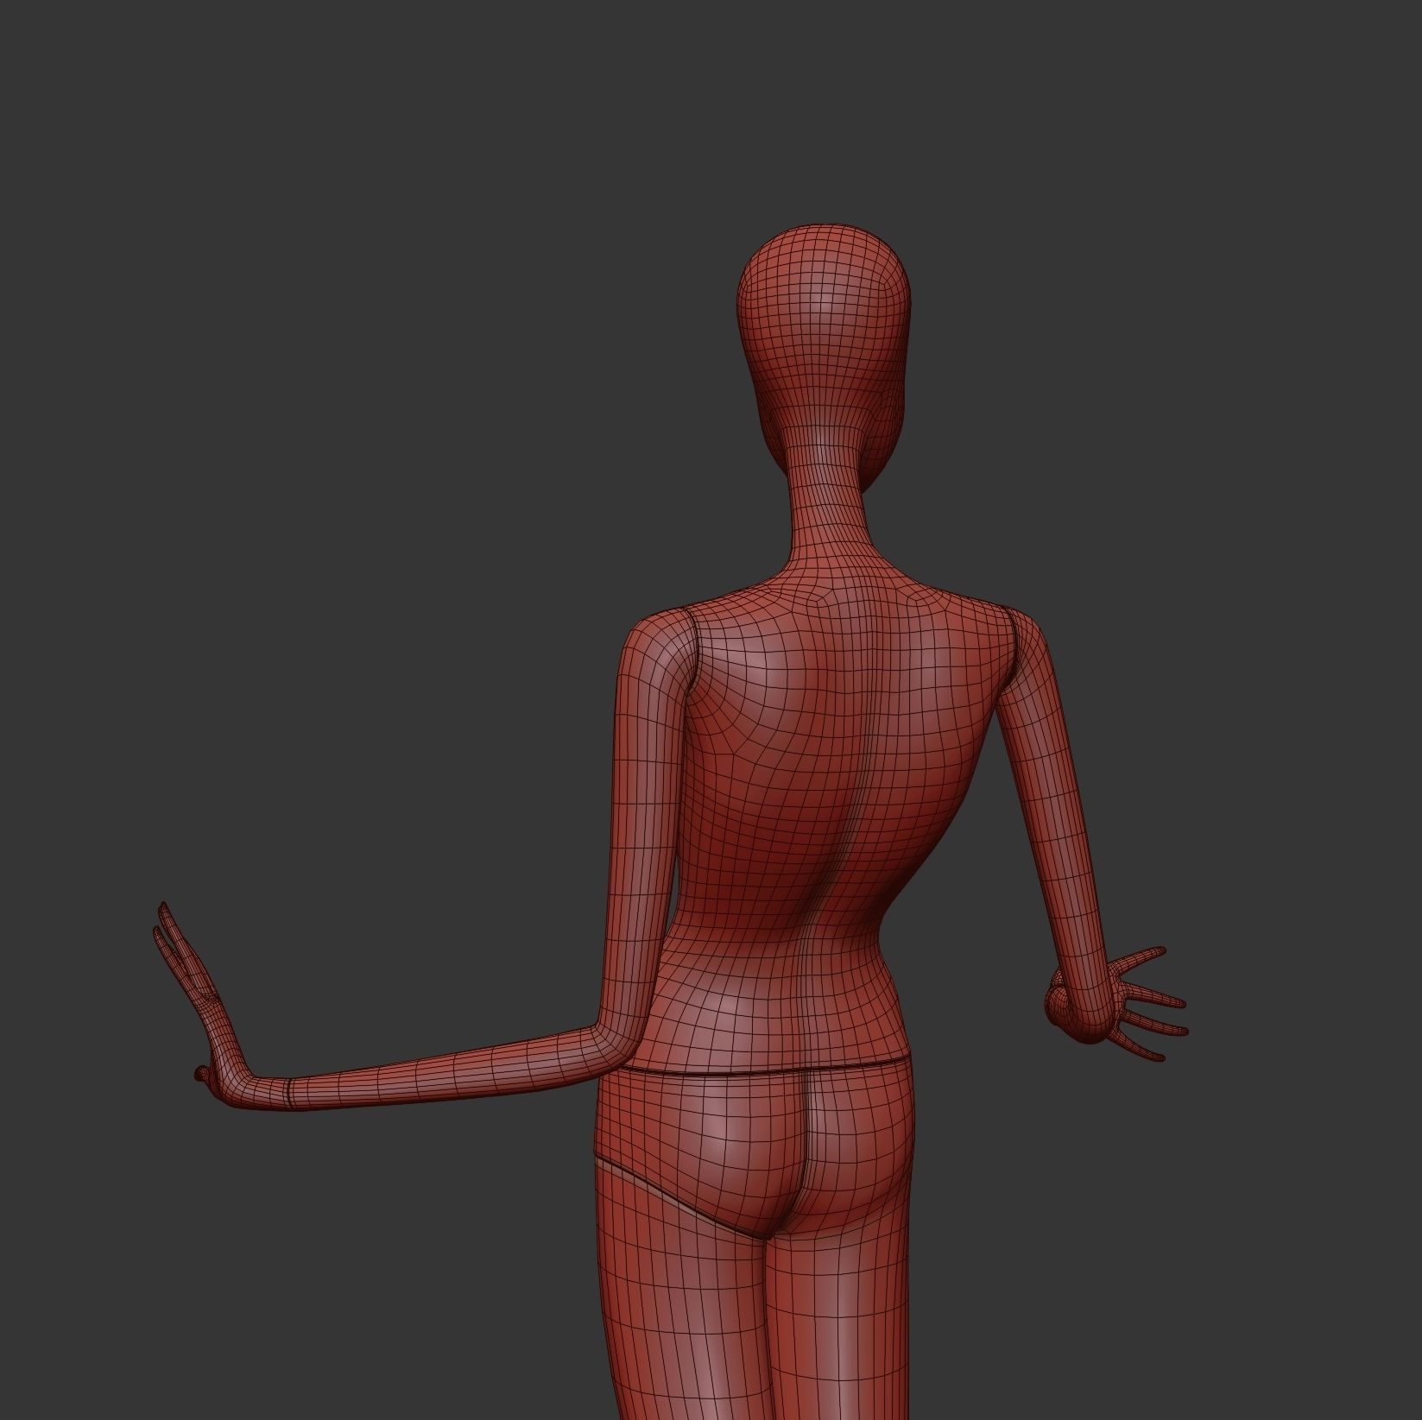Click the model's outstretched flat-palmed hand
Image resolution: width=1422 pixels, height=1420 pixels.
[x=201, y=1007]
